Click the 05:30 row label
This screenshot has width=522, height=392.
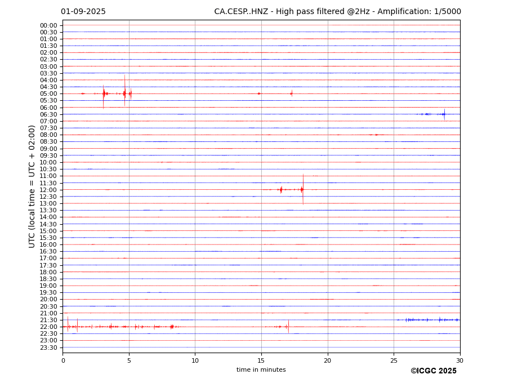click(x=48, y=101)
